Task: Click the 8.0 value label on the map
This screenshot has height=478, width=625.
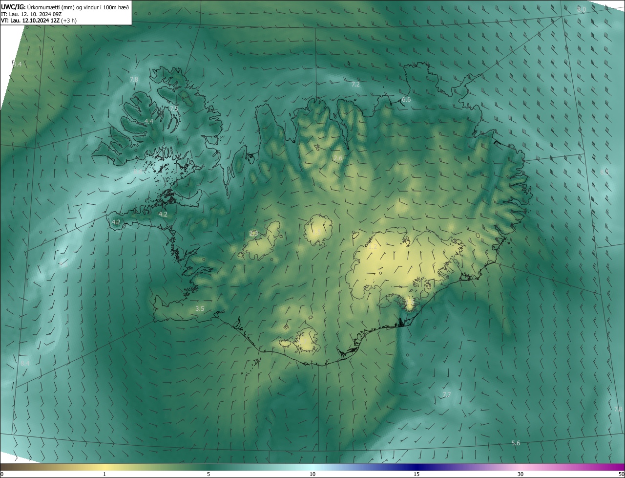Action: pos(582,9)
